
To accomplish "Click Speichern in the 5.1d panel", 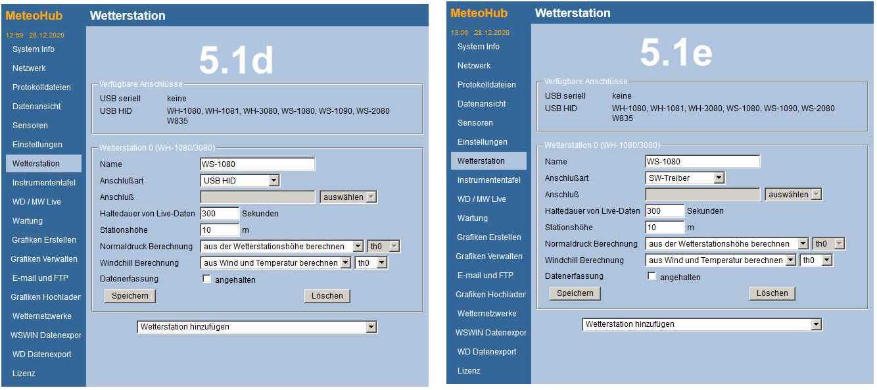I will click(130, 296).
